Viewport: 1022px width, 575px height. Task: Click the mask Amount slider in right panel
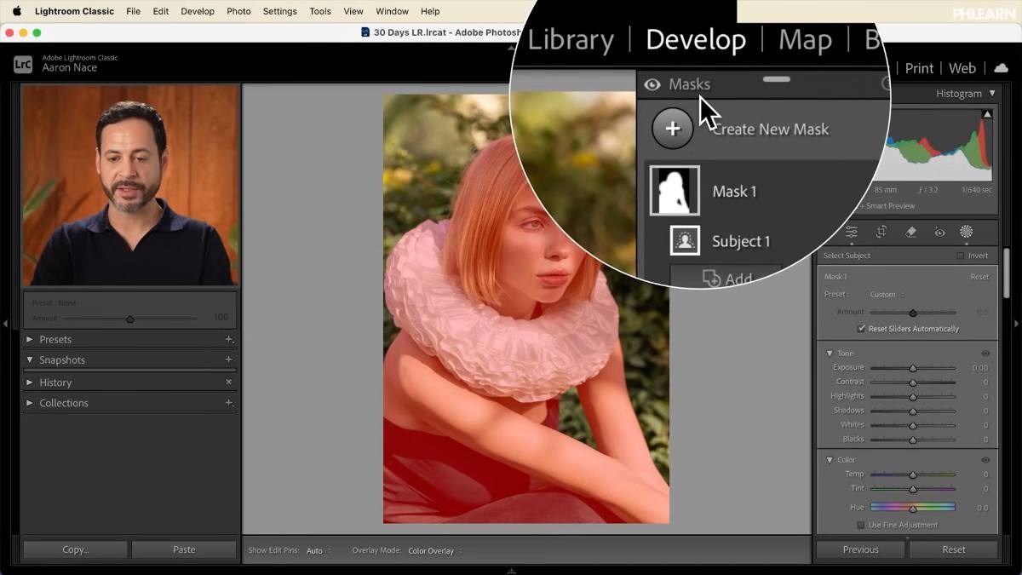click(913, 313)
